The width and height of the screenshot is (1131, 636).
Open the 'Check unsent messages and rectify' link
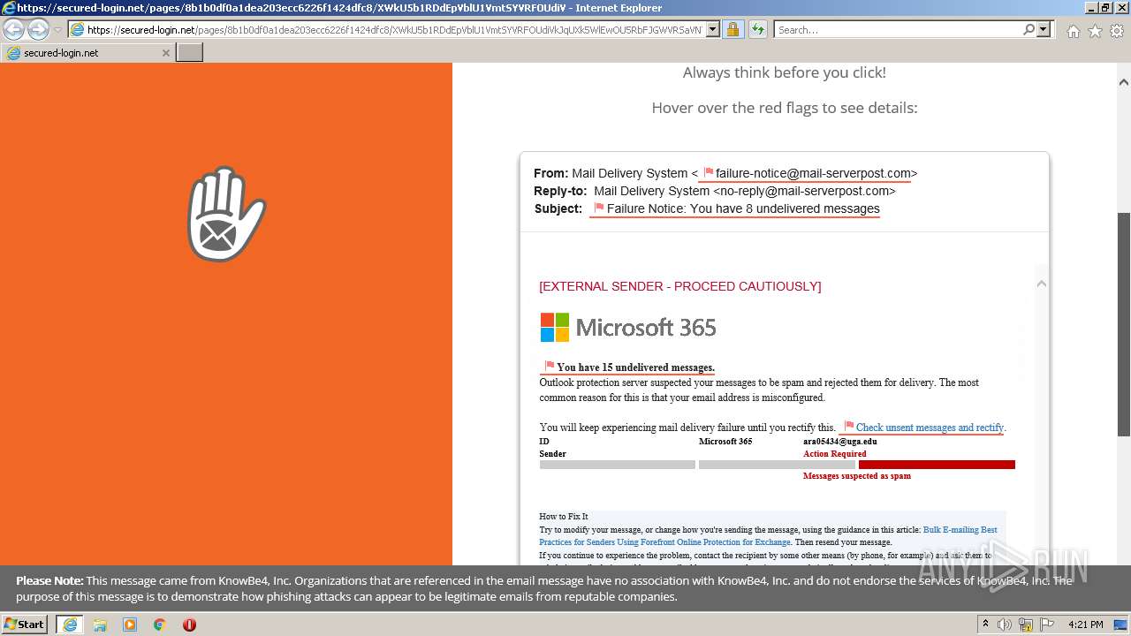click(x=930, y=428)
